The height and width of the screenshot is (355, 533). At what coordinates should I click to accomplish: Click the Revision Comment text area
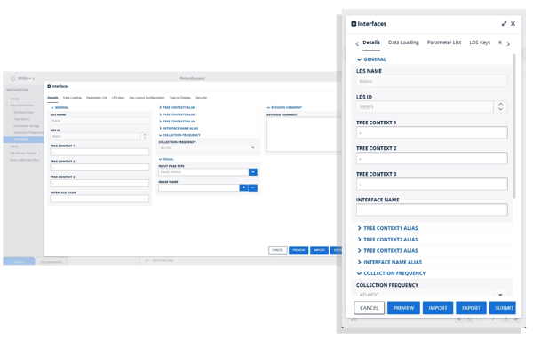tap(304, 134)
